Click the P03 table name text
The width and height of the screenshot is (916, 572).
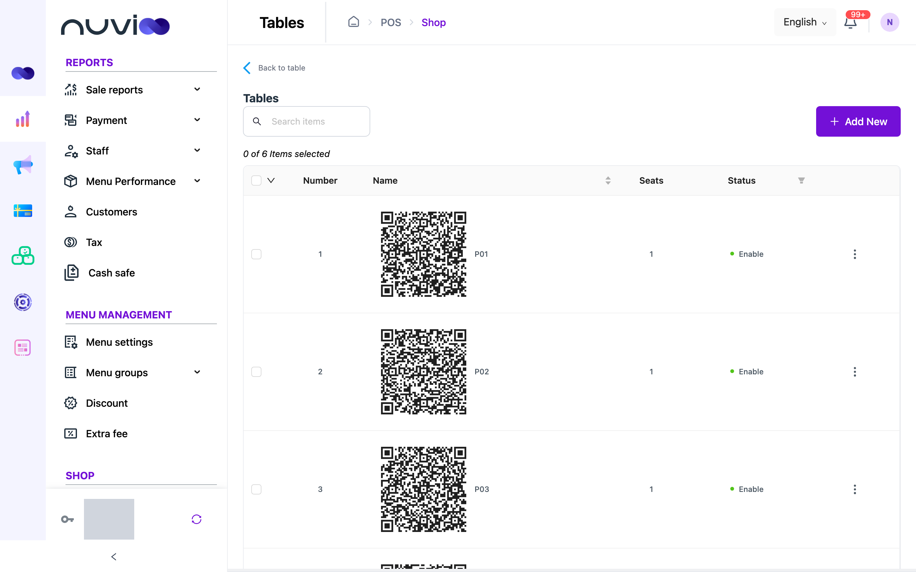(x=482, y=489)
